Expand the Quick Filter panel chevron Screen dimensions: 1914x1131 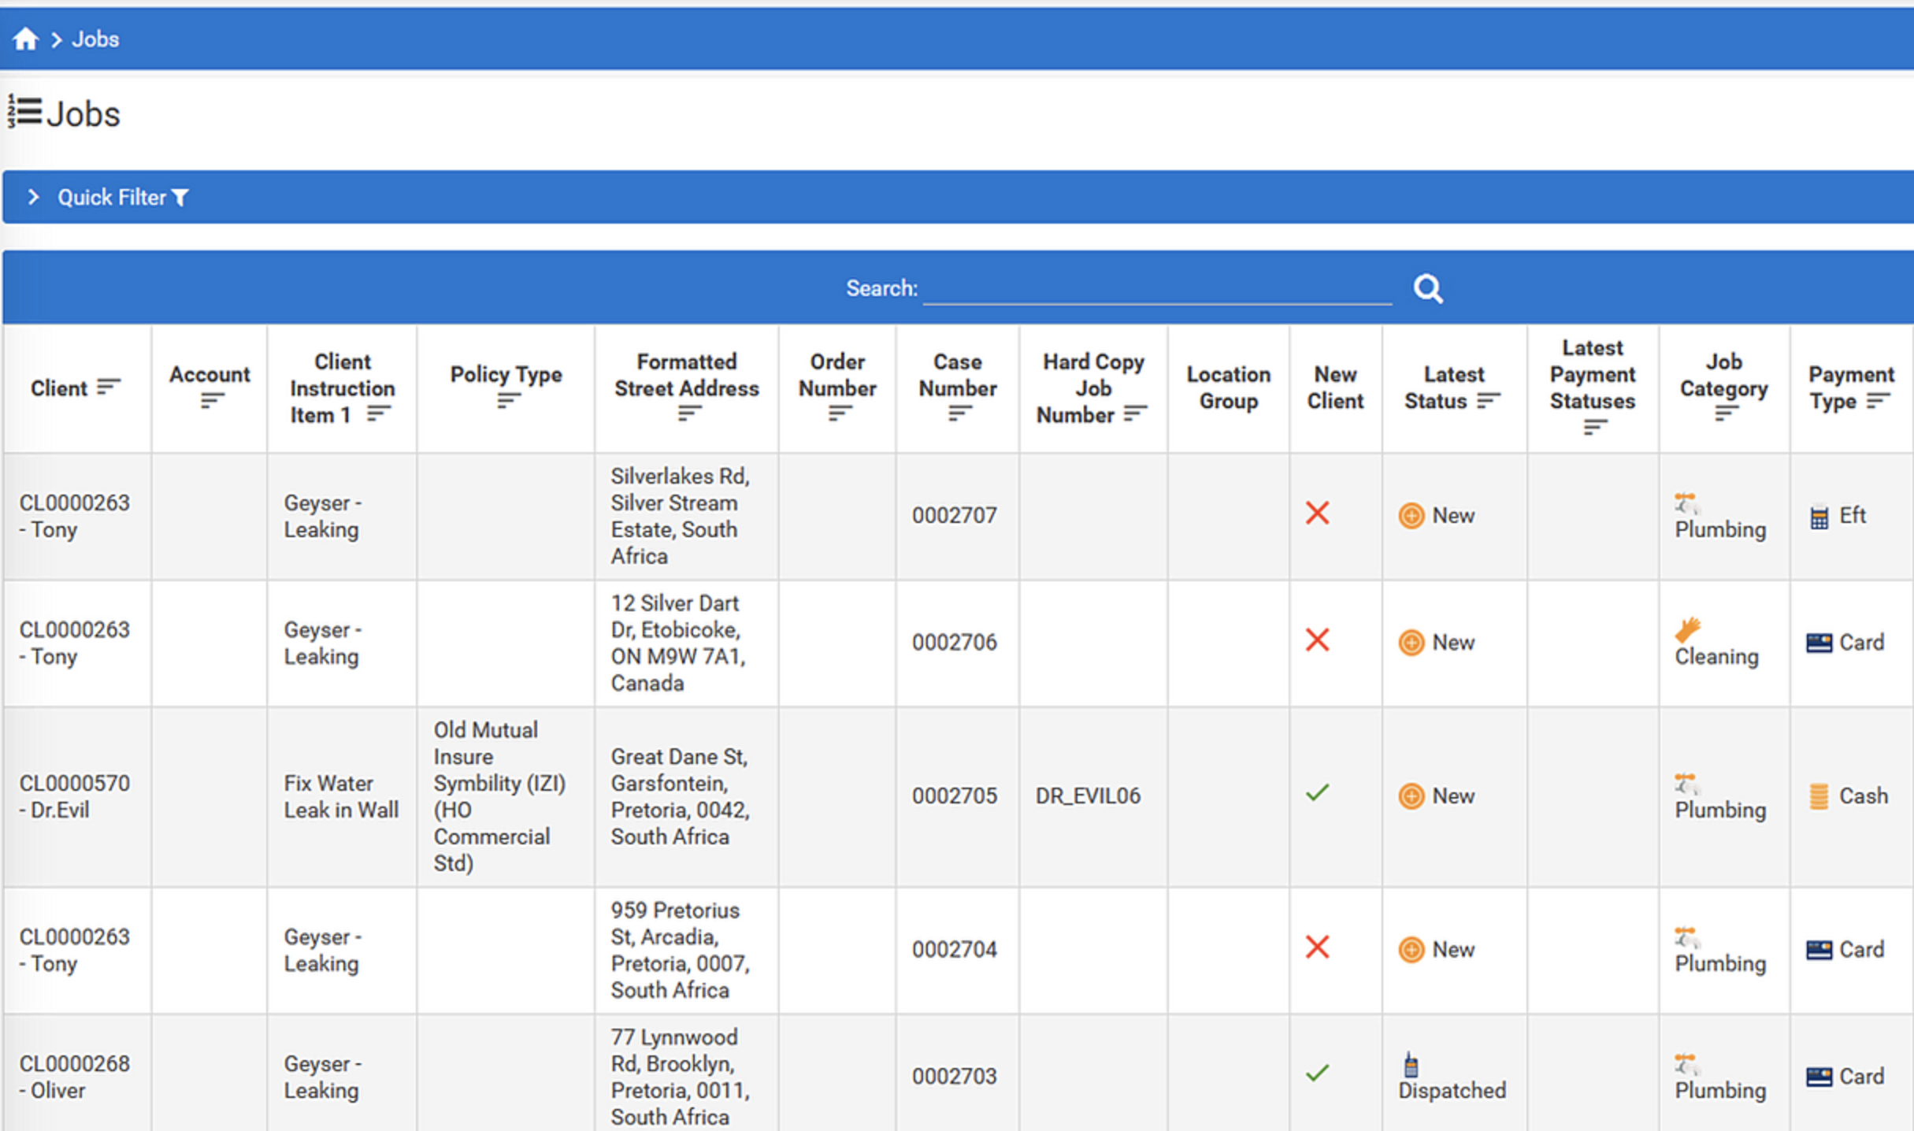pos(33,197)
